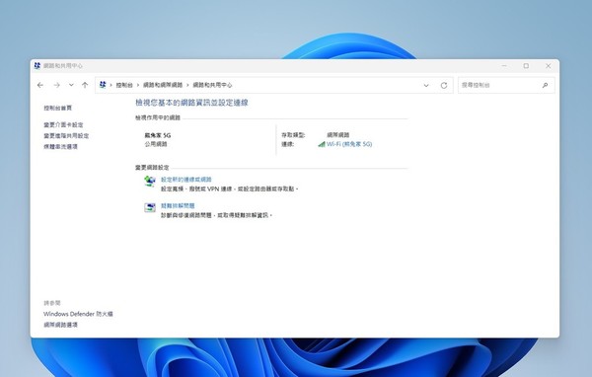Open 網際網路選項 link at bottom left
592x377 pixels.
pyautogui.click(x=60, y=325)
